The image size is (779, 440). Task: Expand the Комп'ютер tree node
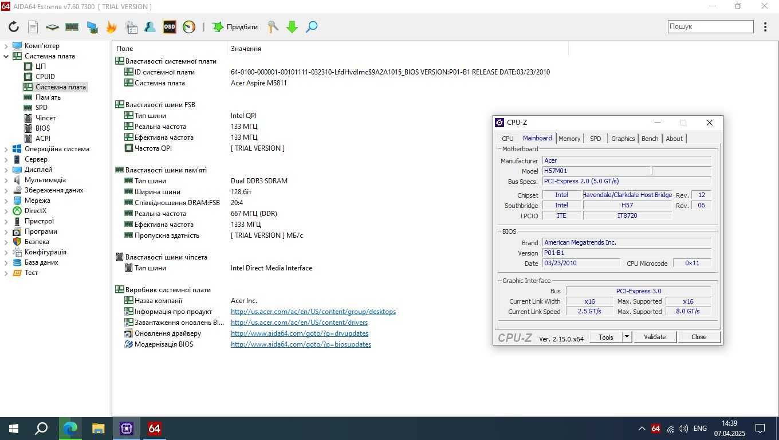pos(6,46)
